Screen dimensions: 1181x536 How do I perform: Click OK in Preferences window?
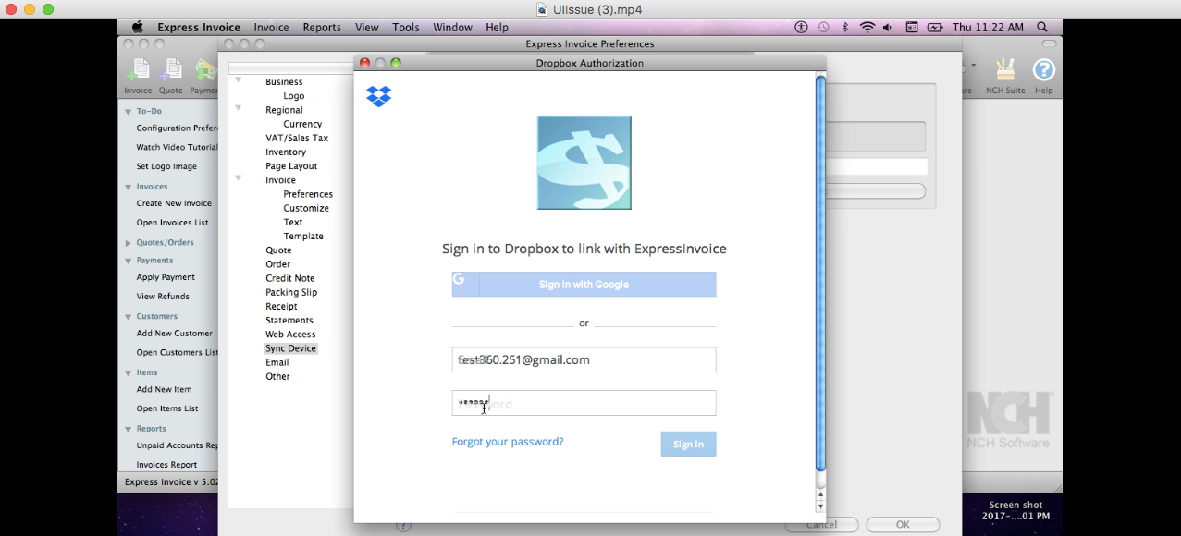pos(903,525)
